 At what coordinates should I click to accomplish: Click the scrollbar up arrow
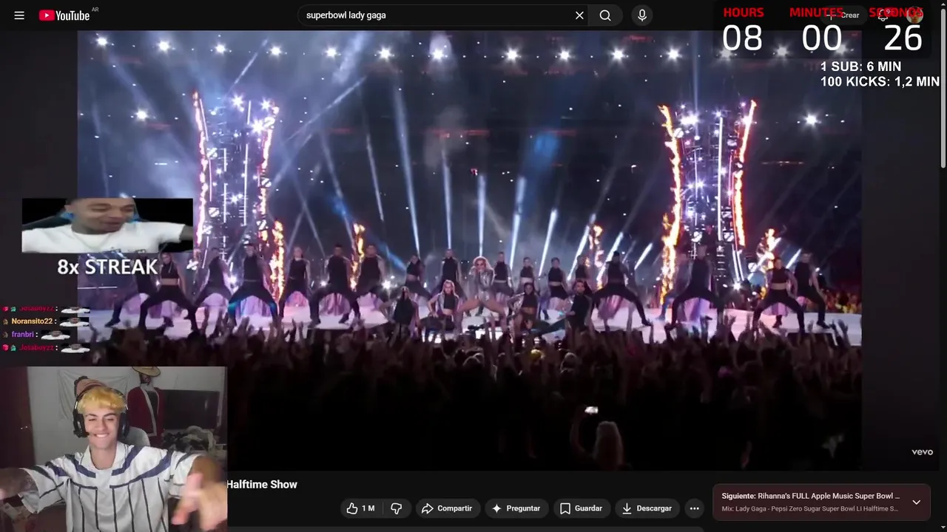click(943, 4)
